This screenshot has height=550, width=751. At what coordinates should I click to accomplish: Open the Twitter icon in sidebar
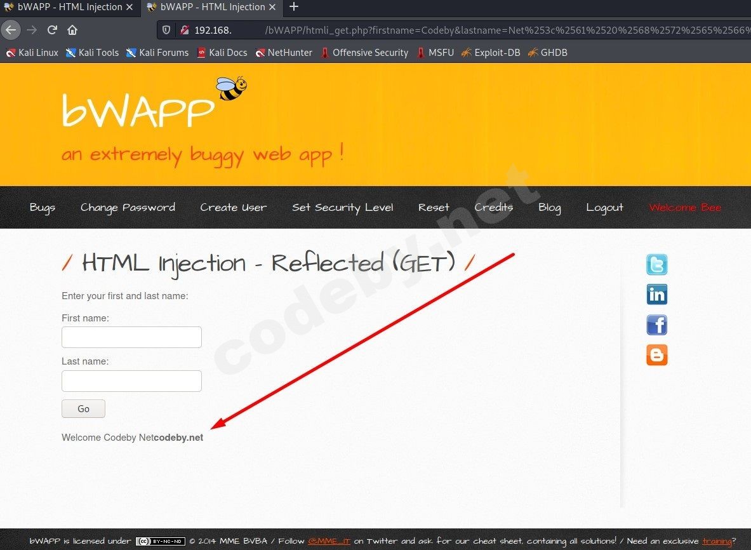pyautogui.click(x=656, y=264)
